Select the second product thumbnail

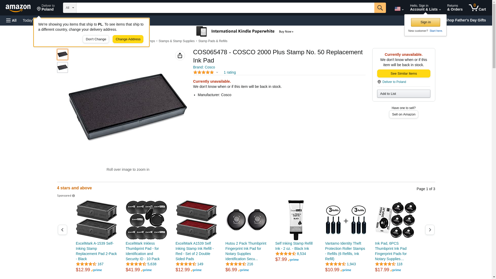(x=63, y=67)
